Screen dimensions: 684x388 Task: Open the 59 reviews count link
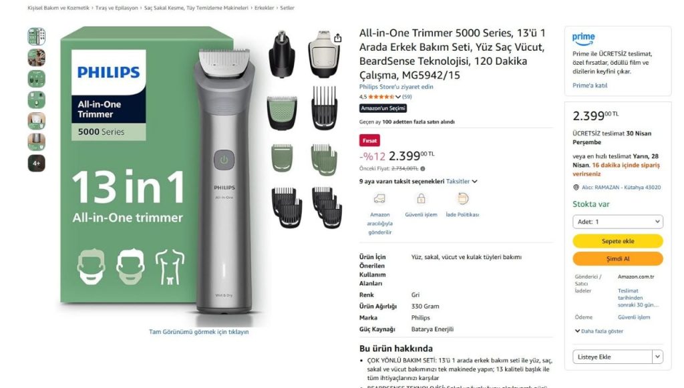pyautogui.click(x=407, y=97)
